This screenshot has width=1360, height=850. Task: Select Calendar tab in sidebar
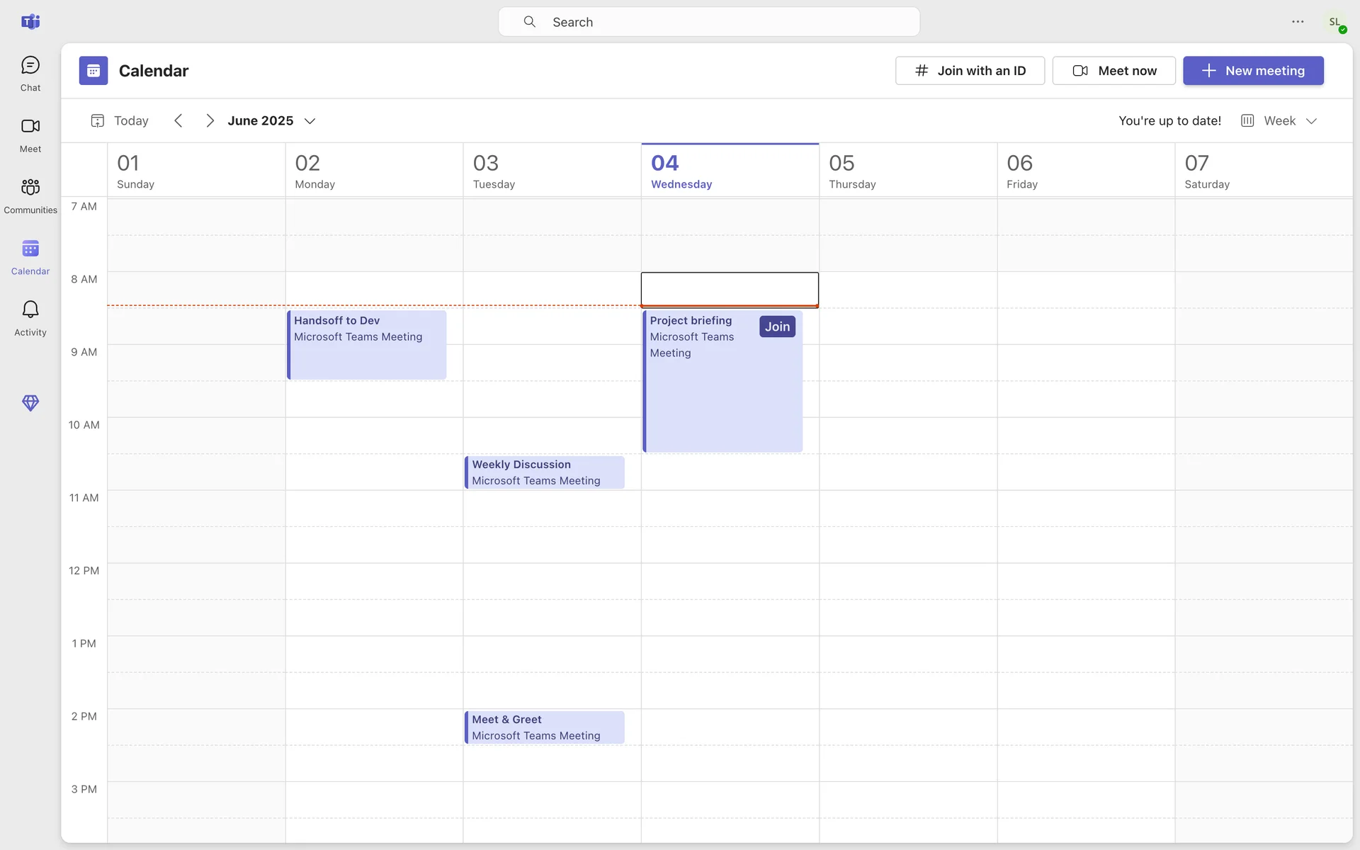click(x=30, y=256)
